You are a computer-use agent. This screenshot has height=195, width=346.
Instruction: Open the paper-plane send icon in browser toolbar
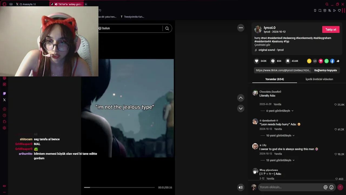pos(334,11)
